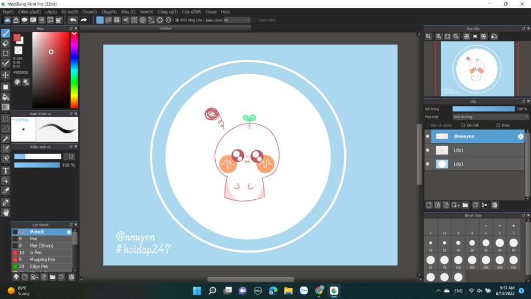
Task: Toggle Cạnh mềm checkbox
Action: click(x=255, y=20)
